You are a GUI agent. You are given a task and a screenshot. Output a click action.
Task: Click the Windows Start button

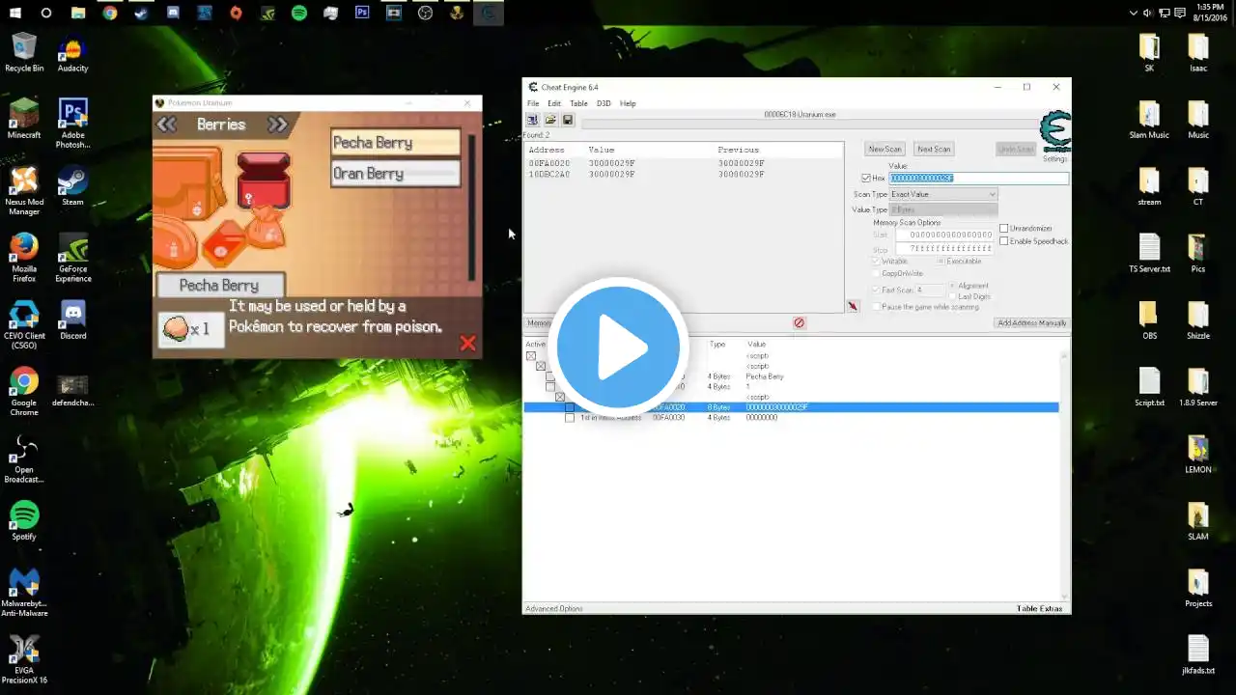pyautogui.click(x=17, y=13)
